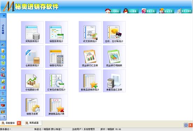
Task: Open 销售月报表 monthly sales tile
Action: coord(32,105)
